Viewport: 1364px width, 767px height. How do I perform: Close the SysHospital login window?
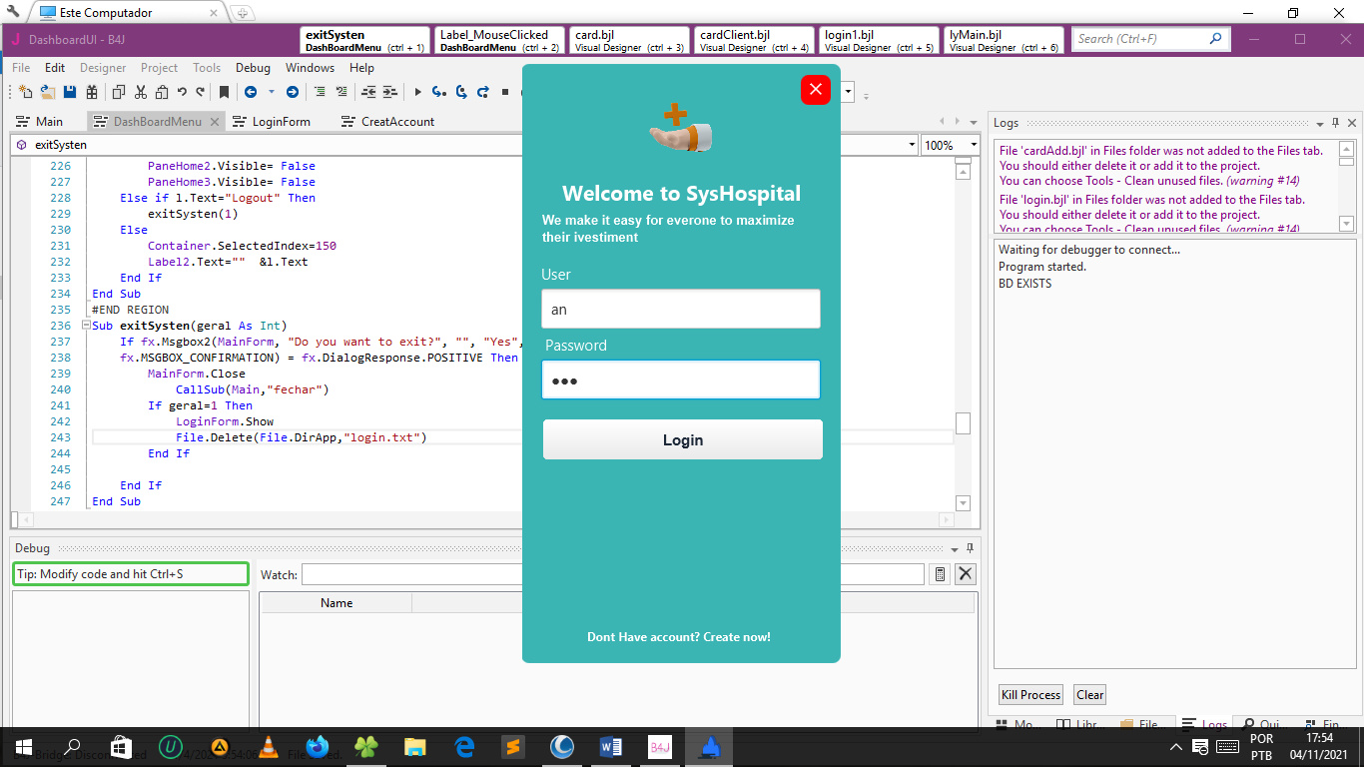[816, 90]
